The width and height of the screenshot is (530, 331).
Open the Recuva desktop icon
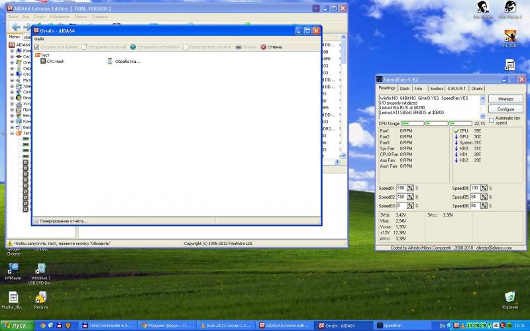tap(40, 301)
